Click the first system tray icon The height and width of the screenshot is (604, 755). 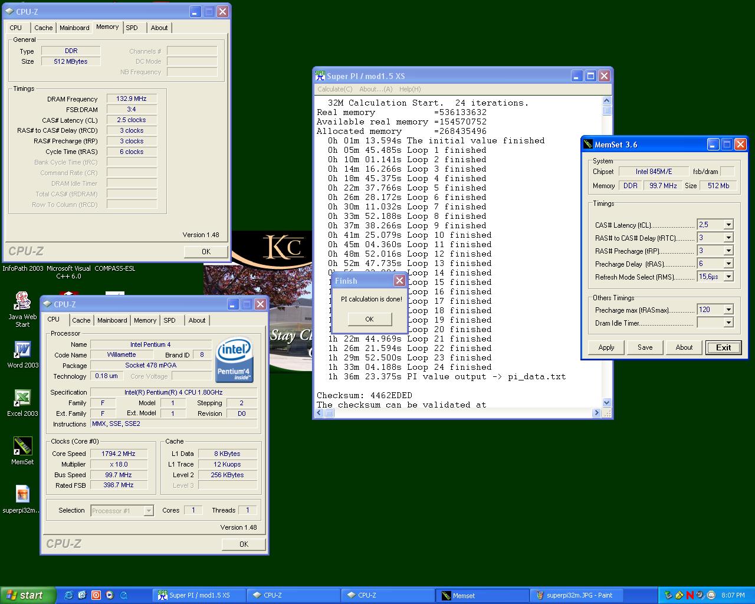[668, 595]
